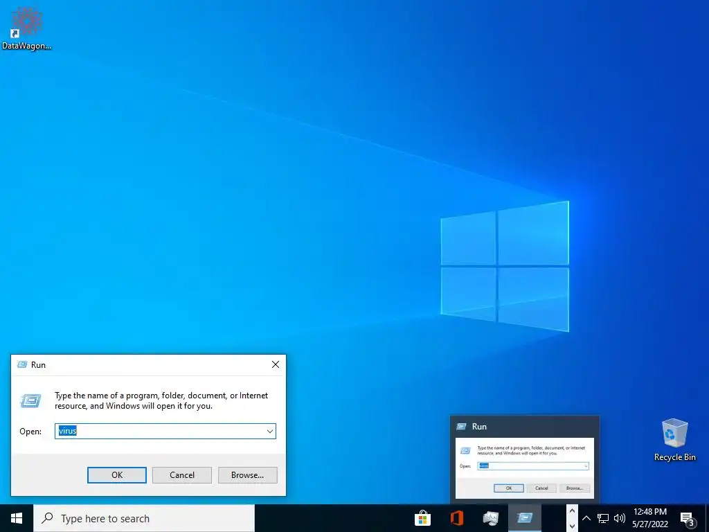Open the Action Center notifications icon
This screenshot has height=532, width=709.
pyautogui.click(x=688, y=518)
